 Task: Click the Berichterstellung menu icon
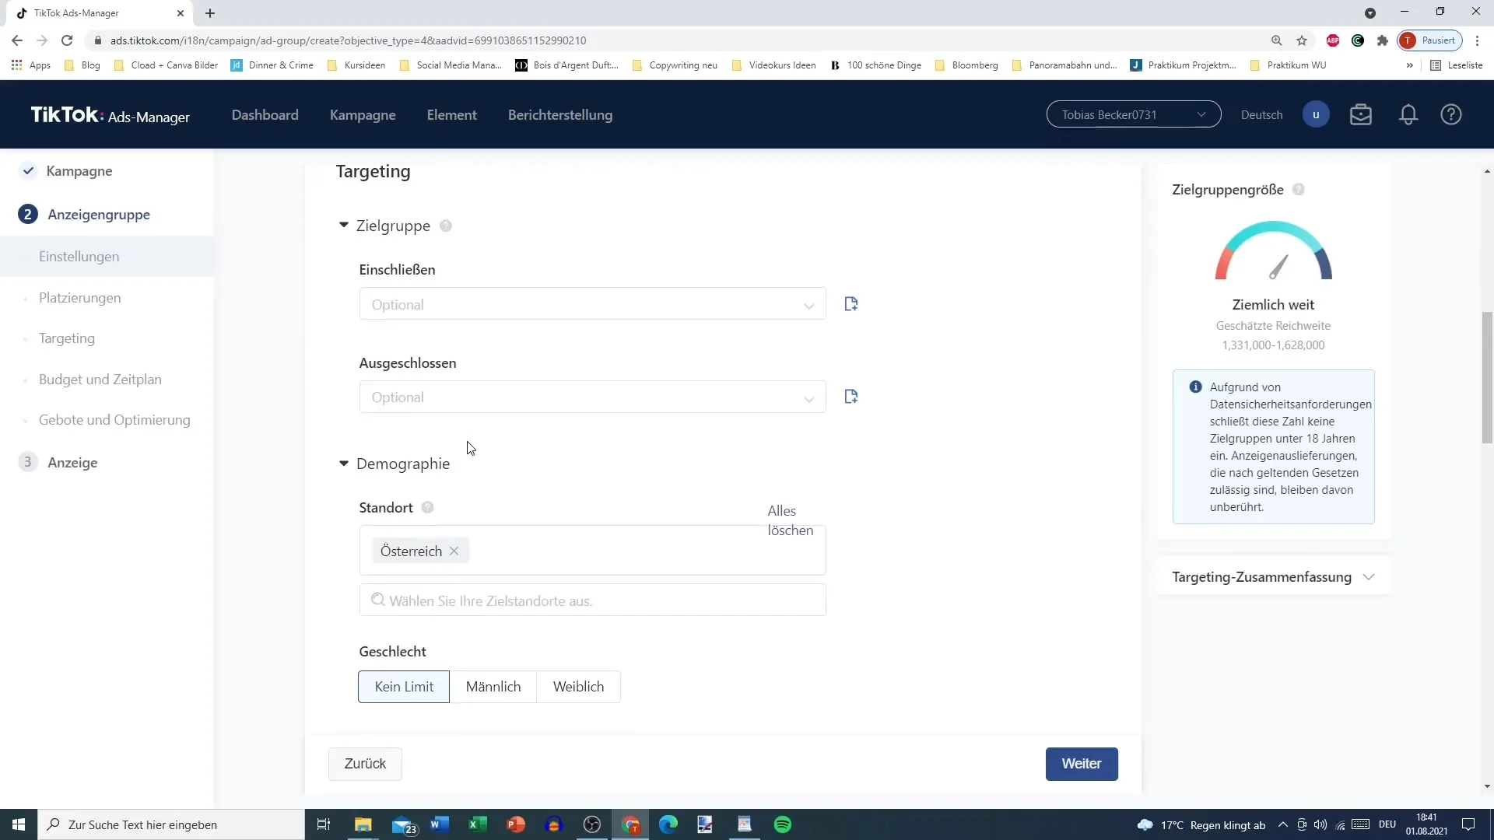[x=559, y=114]
